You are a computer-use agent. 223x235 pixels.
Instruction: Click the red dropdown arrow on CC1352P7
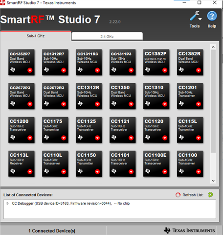click(30, 70)
